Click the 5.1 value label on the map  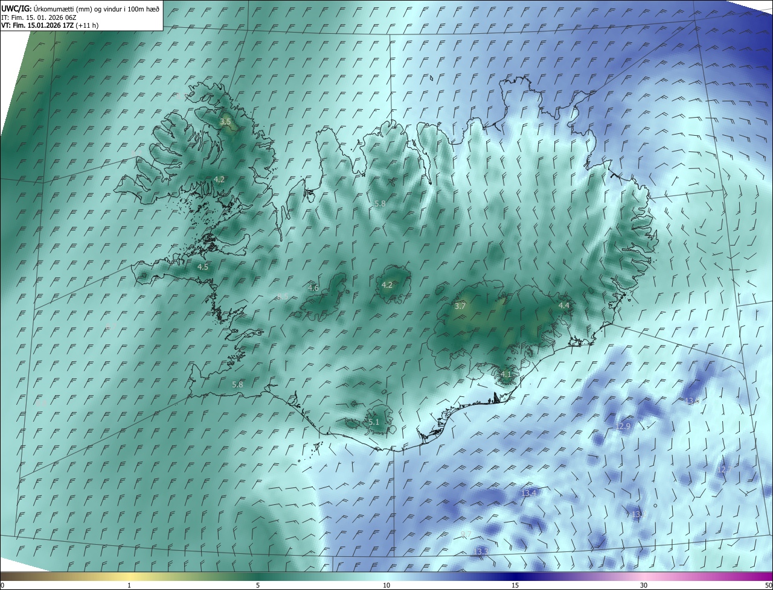tap(374, 422)
